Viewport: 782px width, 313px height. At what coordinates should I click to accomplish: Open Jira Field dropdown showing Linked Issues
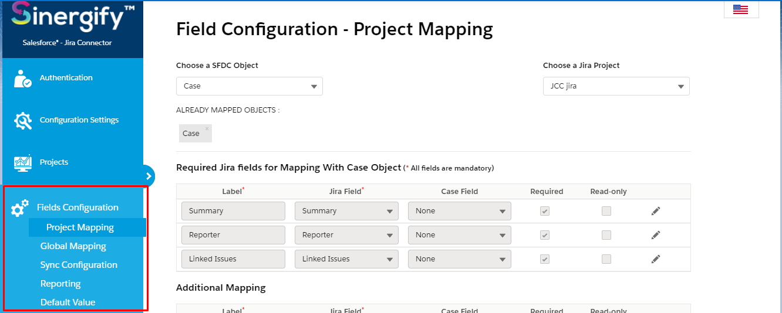pos(346,259)
